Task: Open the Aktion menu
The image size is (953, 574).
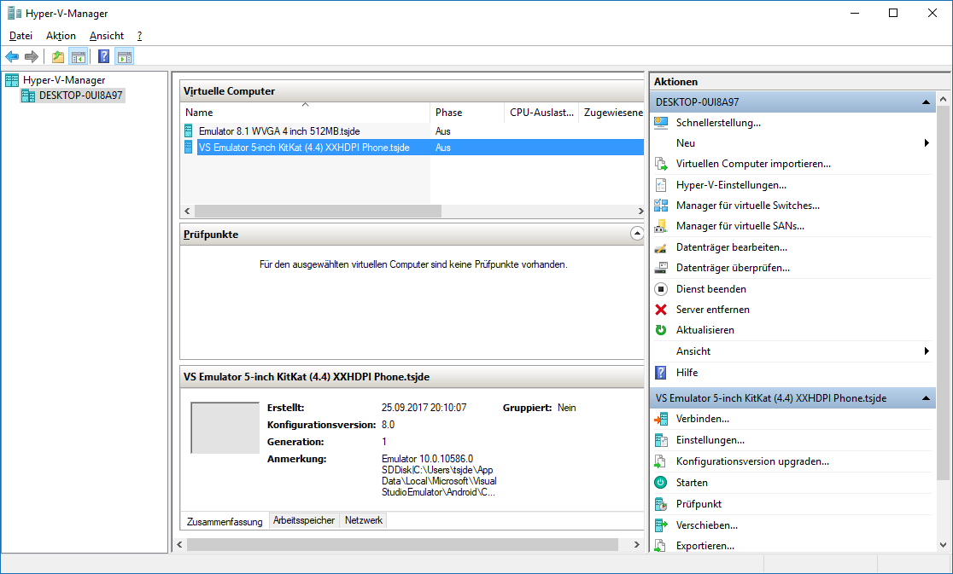Action: [61, 36]
